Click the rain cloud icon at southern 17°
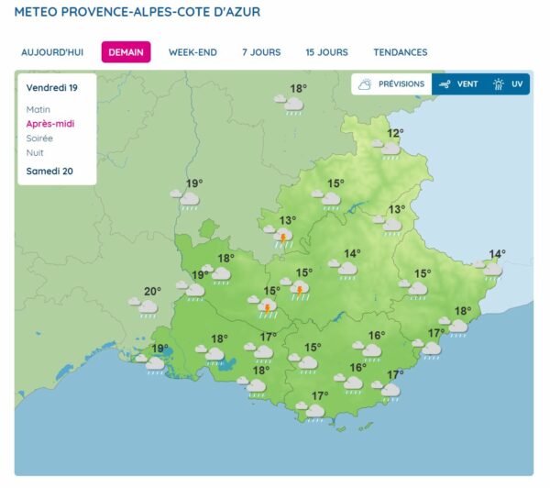This screenshot has width=550, height=488. pyautogui.click(x=311, y=412)
